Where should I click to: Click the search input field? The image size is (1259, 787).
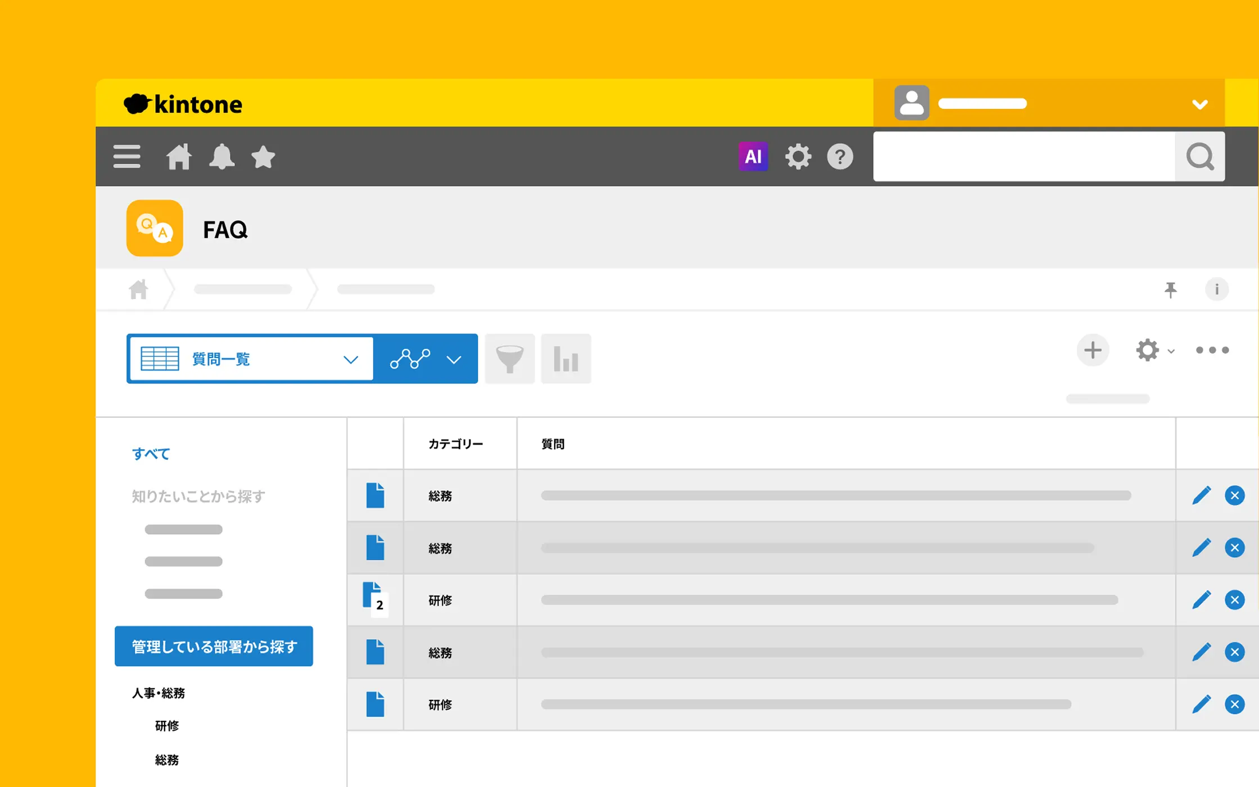(x=1023, y=156)
